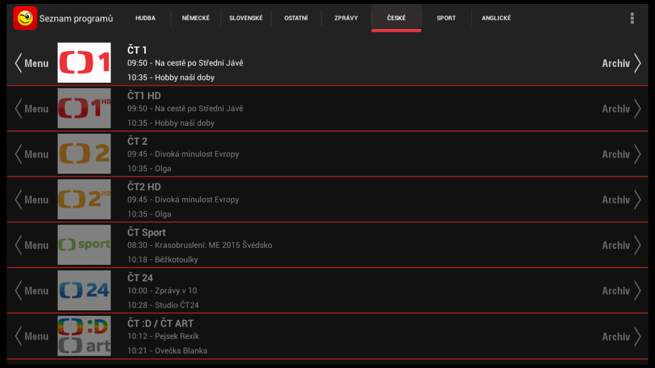Open Menu for ČT2 HD row
The height and width of the screenshot is (368, 655).
[32, 200]
